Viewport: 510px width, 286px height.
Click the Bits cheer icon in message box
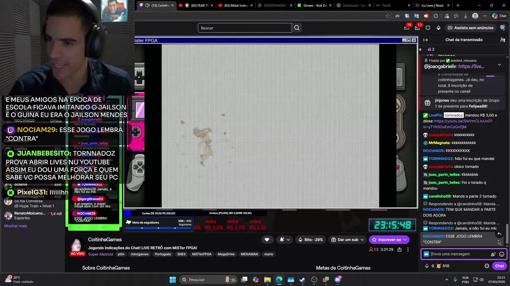(493, 254)
